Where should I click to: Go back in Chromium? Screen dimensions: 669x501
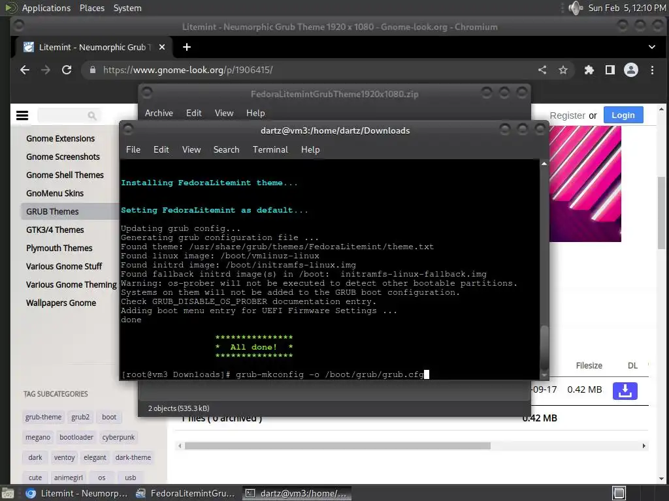click(25, 70)
